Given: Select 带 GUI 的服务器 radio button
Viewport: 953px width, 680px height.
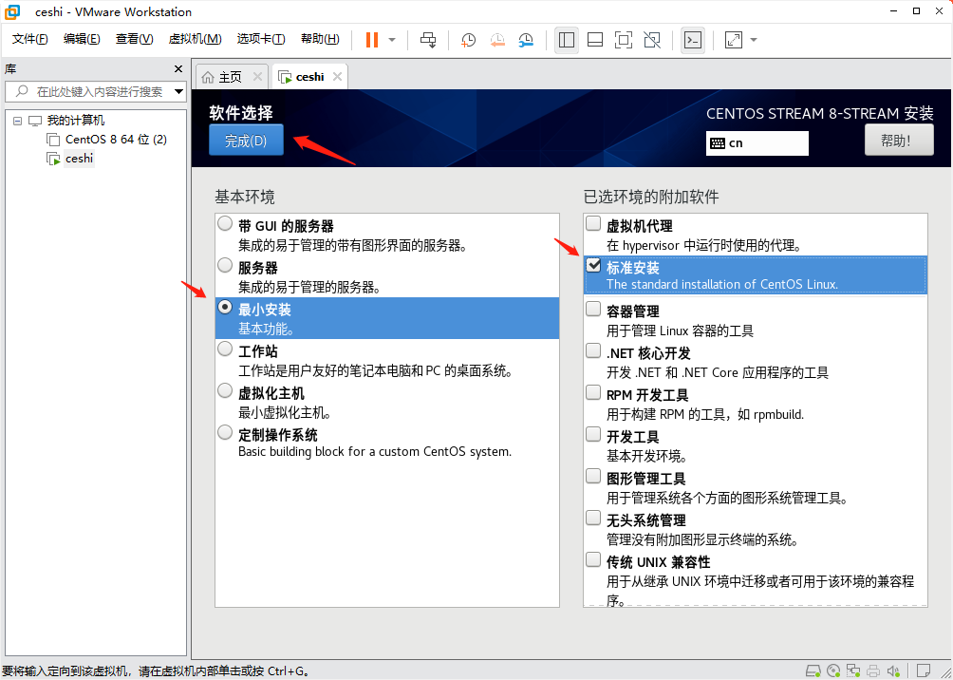Looking at the screenshot, I should pyautogui.click(x=225, y=224).
